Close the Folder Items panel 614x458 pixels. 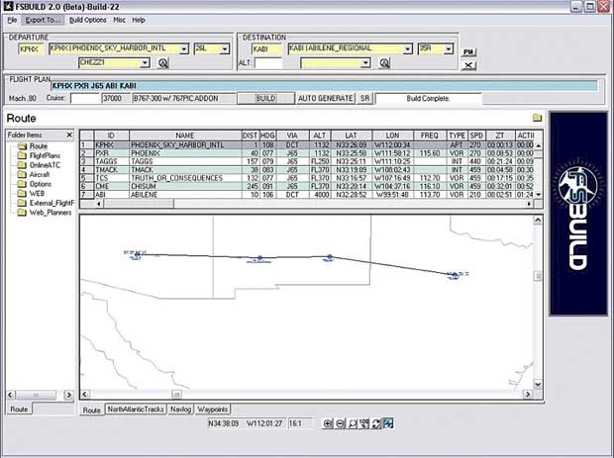click(69, 135)
